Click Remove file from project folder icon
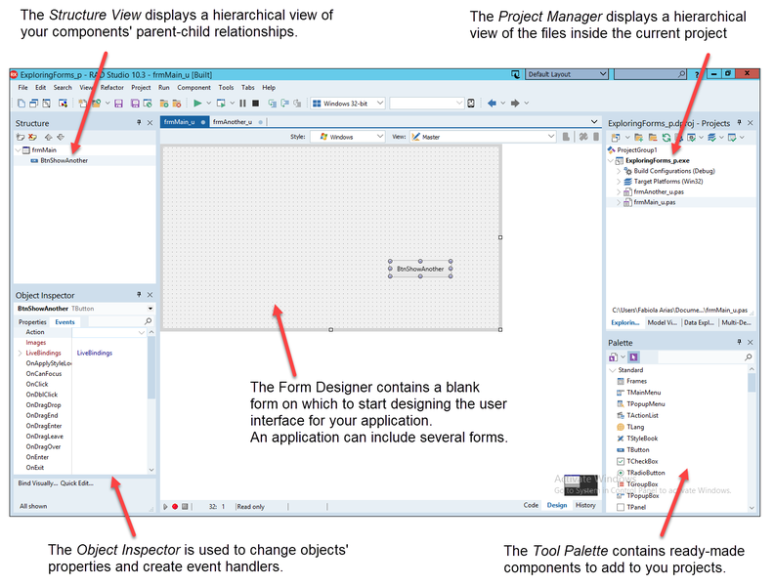This screenshot has width=774, height=586. coord(176,104)
